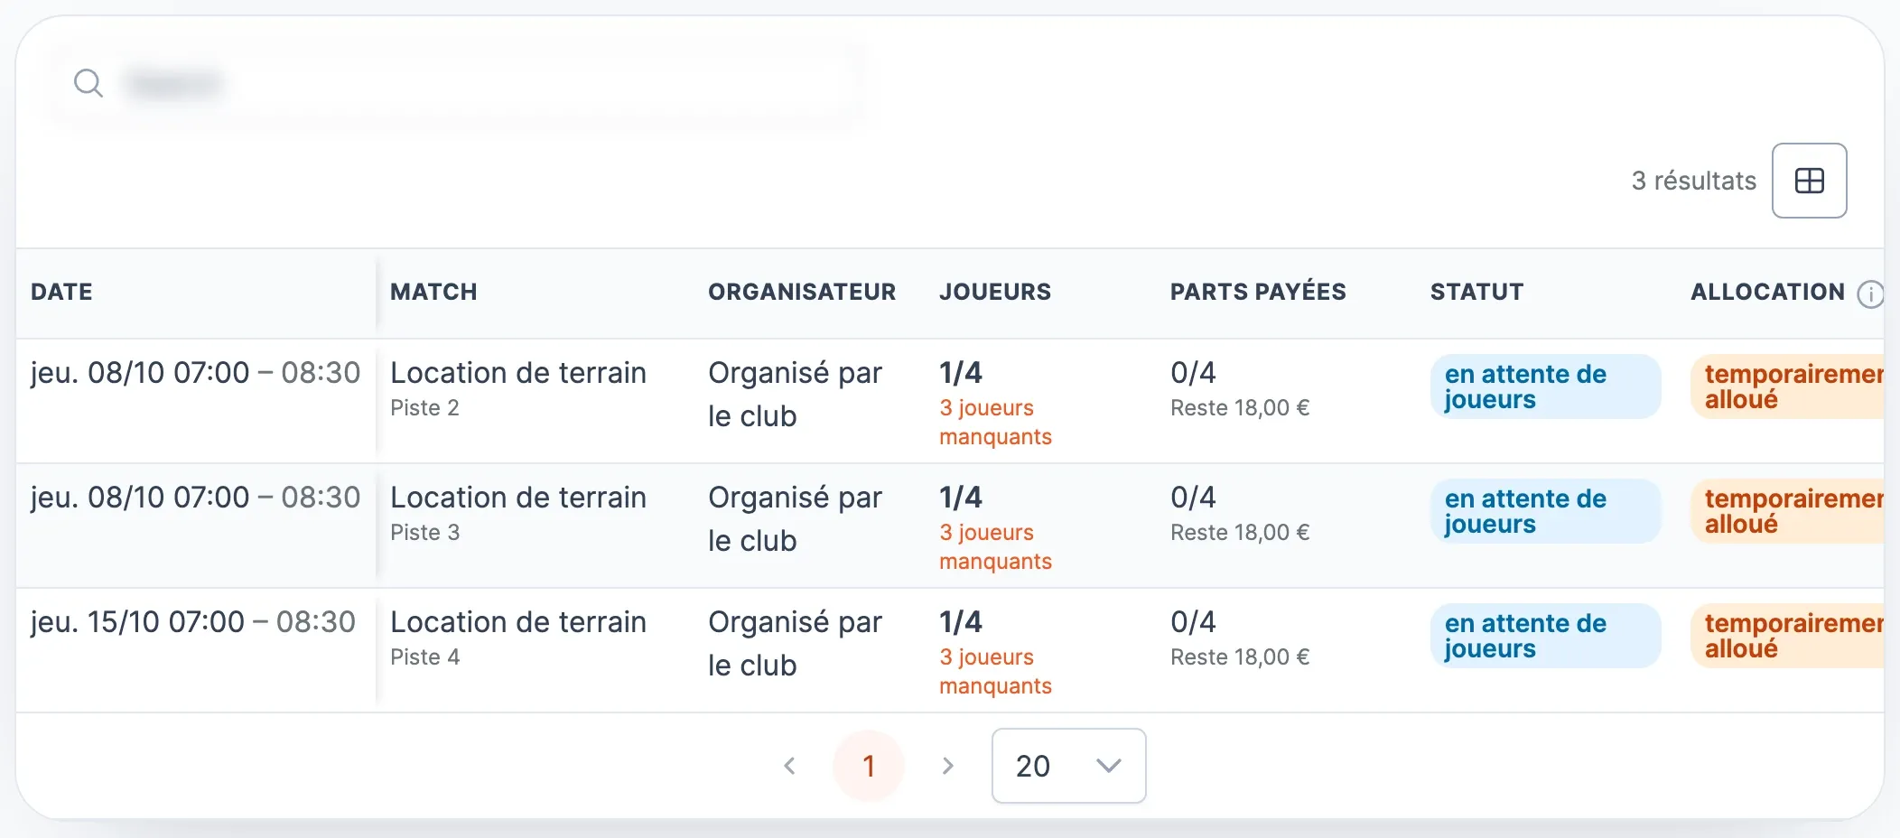Screen dimensions: 1900x838
Task: Click temporairement alloué badge in Piste 2 row
Action: (1787, 386)
